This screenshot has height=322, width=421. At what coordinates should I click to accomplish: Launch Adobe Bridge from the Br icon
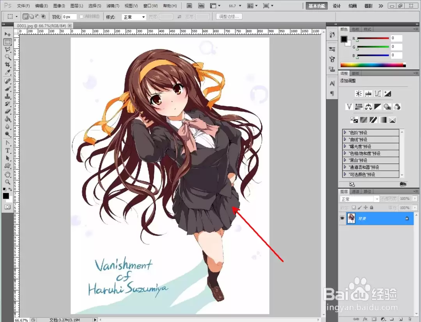189,5
